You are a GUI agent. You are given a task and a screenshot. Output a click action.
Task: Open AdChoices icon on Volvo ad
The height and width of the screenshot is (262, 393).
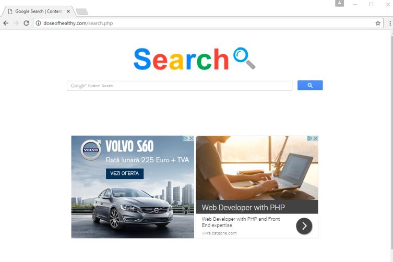186,138
